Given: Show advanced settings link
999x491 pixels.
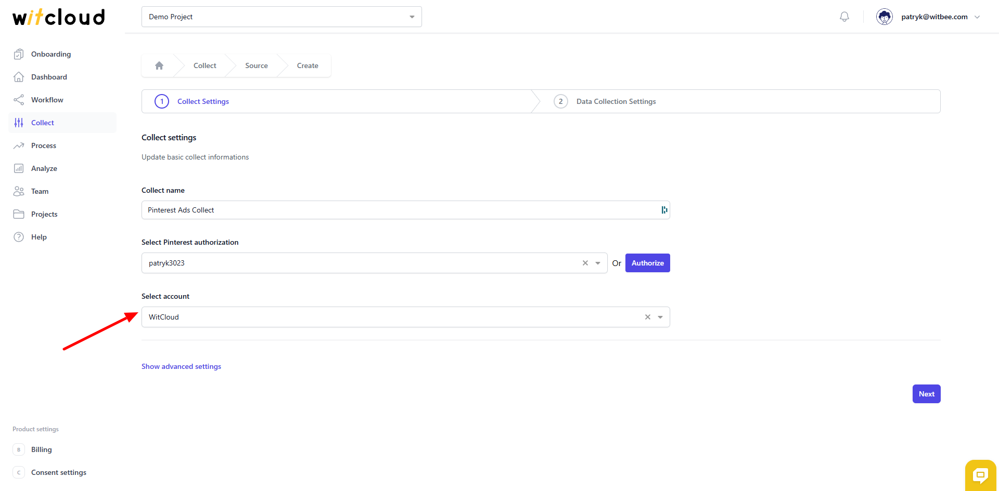Looking at the screenshot, I should point(181,366).
